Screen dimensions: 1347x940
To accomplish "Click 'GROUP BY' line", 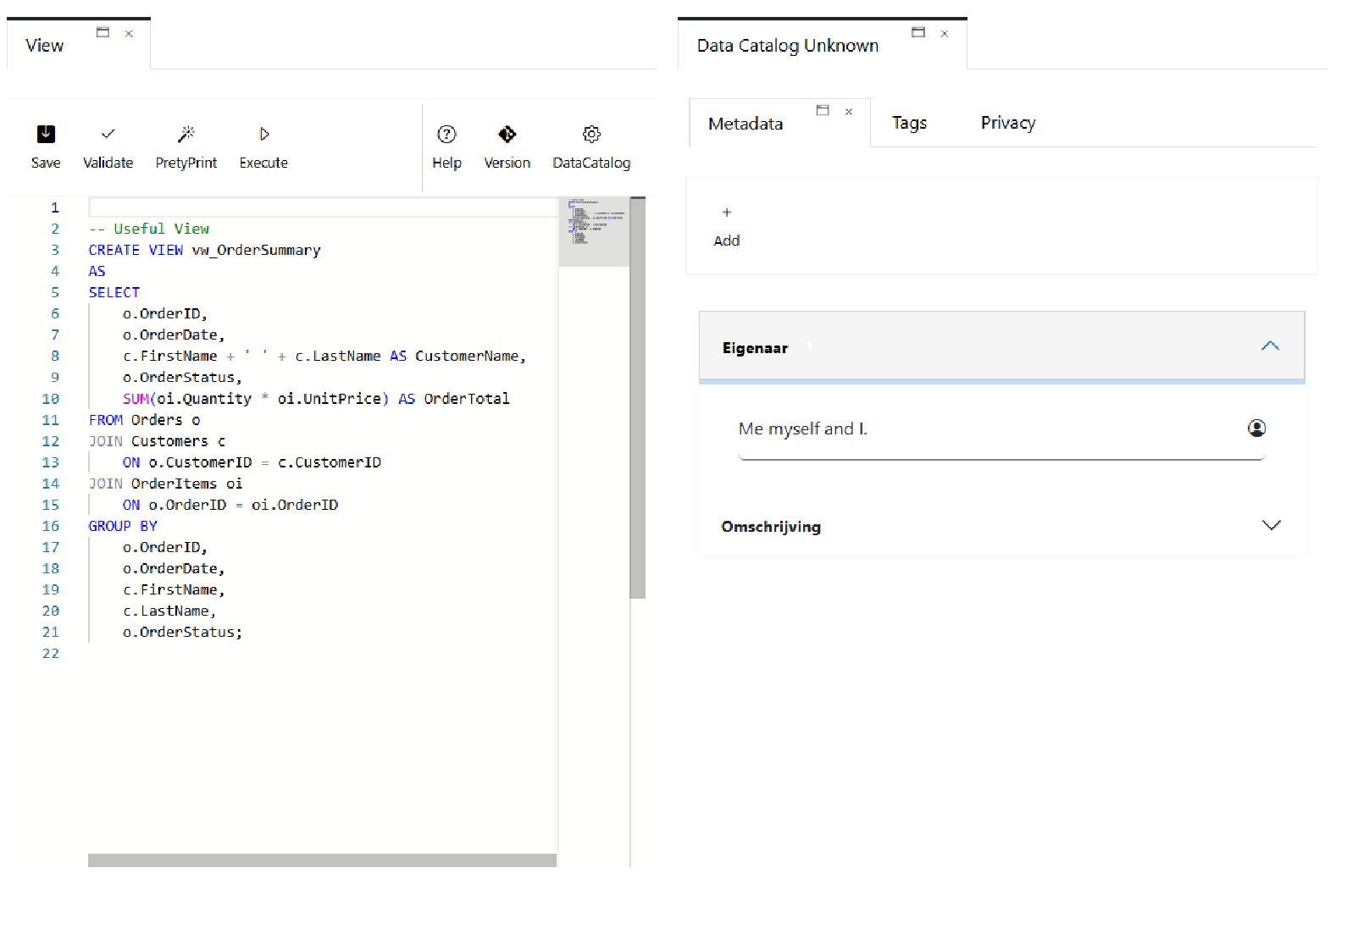I will coord(123,526).
